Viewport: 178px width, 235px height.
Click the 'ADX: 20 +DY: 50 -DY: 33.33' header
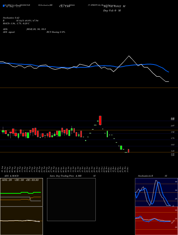pos(20,180)
